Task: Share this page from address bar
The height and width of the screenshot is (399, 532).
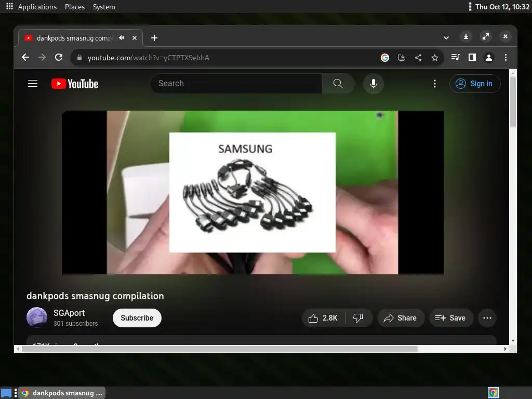Action: (x=418, y=58)
